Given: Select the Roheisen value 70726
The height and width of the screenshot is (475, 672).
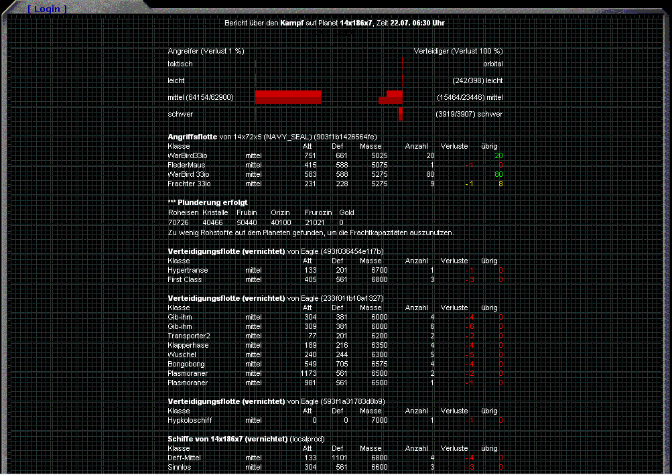Looking at the screenshot, I should (178, 222).
